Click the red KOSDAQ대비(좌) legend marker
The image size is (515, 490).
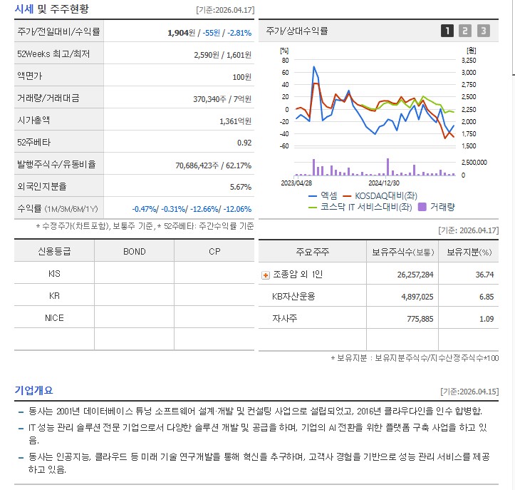347,196
